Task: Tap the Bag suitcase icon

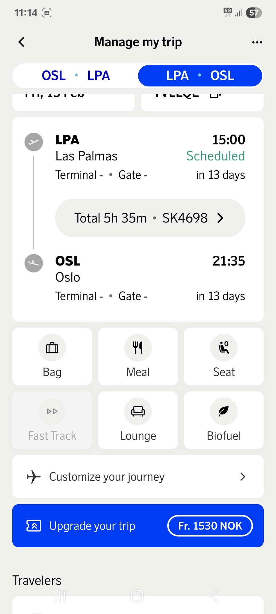Action: (x=52, y=348)
